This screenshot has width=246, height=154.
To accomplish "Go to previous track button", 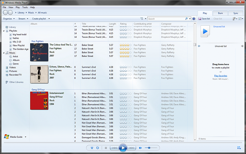I will coord(114,148).
